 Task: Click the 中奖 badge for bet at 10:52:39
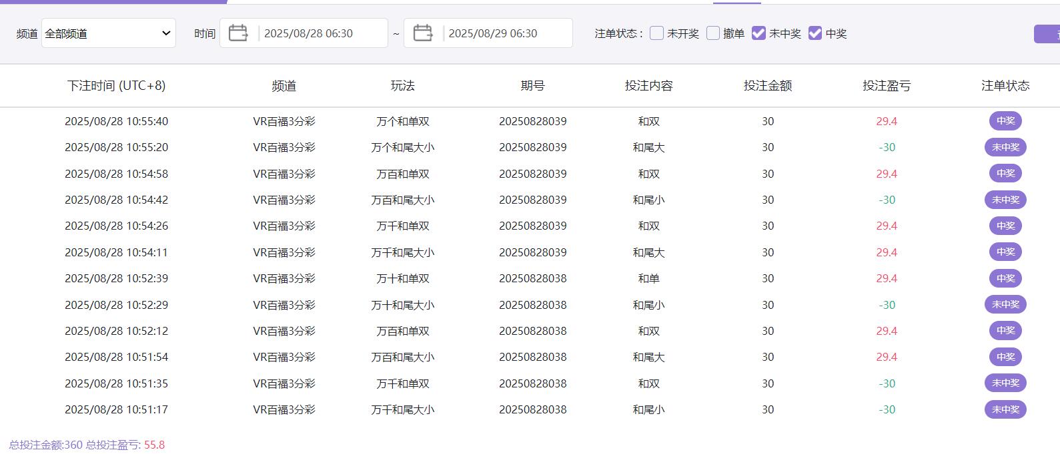[1005, 278]
